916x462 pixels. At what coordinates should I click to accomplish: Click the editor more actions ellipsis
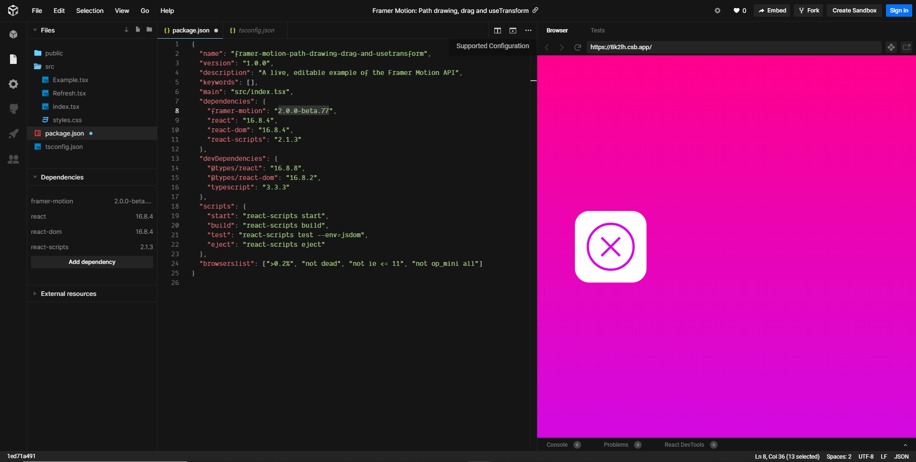(x=528, y=30)
